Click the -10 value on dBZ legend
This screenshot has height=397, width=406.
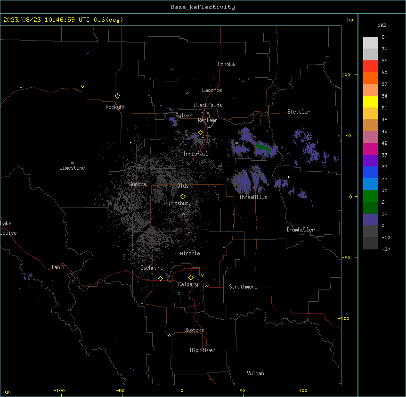tap(386, 237)
